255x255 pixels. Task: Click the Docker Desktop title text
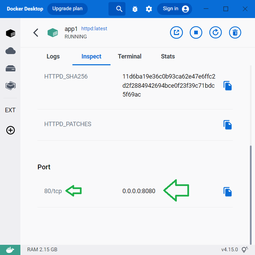(25, 9)
